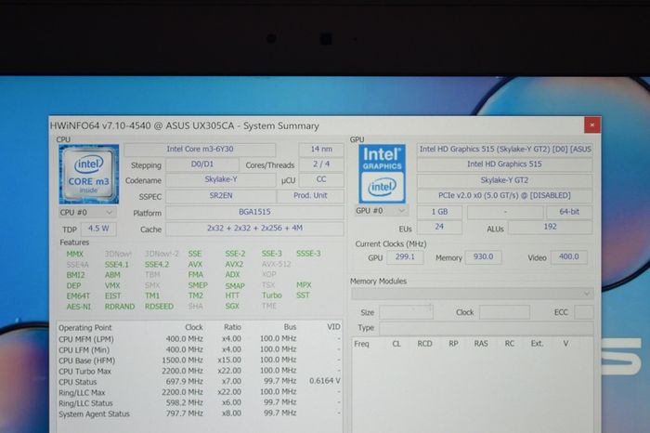Click the SSE4.1 feature label
This screenshot has width=650, height=433.
[116, 264]
